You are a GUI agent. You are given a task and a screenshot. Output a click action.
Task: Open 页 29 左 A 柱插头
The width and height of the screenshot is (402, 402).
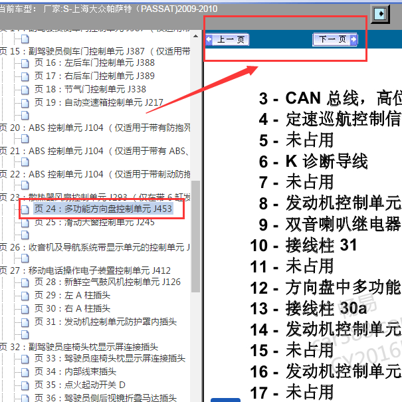point(72,295)
